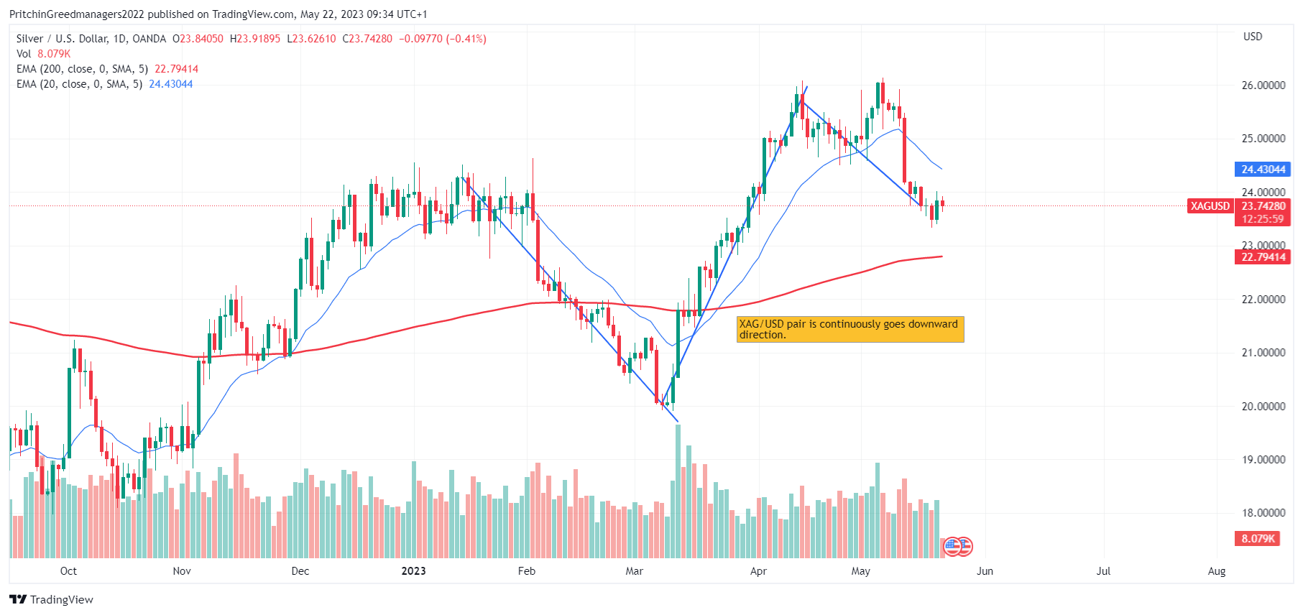Click the 24.43044 EMA 20 value in legend
The image size is (1303, 615).
click(x=171, y=84)
